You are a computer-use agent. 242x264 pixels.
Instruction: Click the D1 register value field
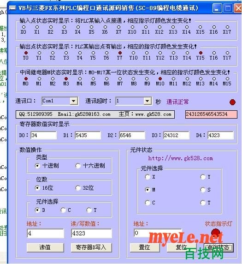pyautogui.click(x=88, y=135)
